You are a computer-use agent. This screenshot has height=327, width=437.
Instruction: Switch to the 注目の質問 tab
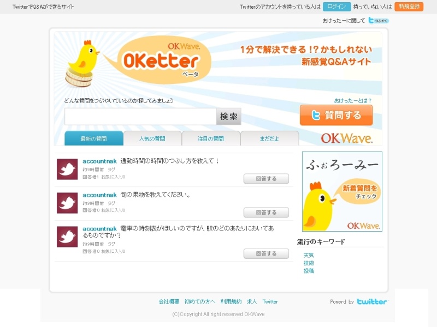[211, 138]
